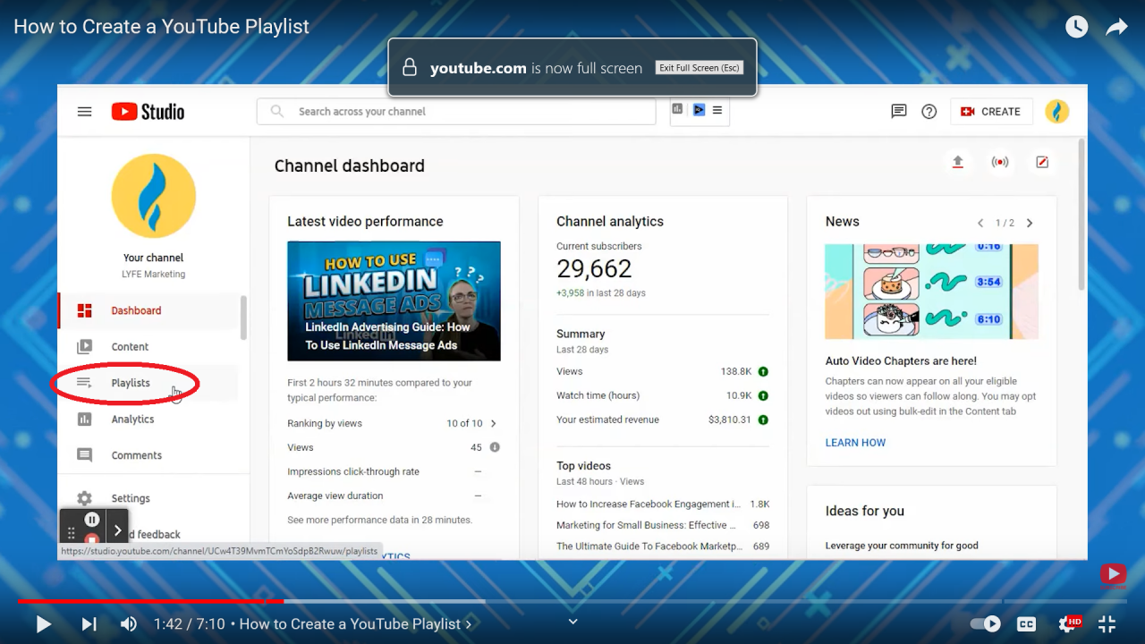
Task: Open the player settings gear
Action: (1067, 624)
